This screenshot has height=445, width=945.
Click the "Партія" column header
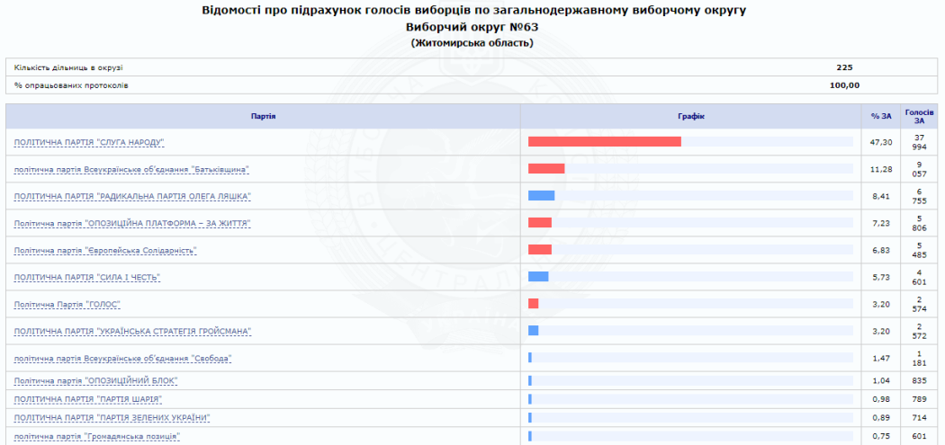pyautogui.click(x=263, y=116)
